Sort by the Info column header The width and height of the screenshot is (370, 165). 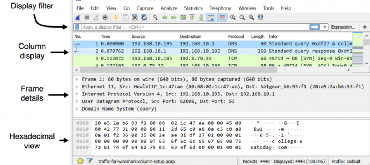click(x=309, y=36)
